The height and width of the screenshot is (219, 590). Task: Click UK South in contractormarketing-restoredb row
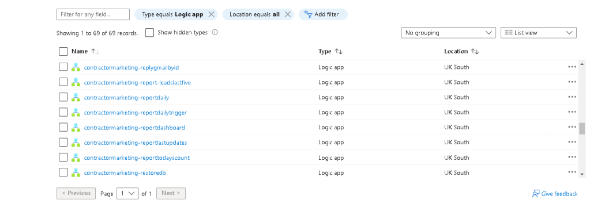click(456, 172)
